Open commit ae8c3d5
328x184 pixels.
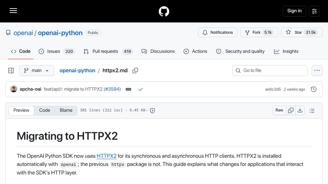pos(273,89)
